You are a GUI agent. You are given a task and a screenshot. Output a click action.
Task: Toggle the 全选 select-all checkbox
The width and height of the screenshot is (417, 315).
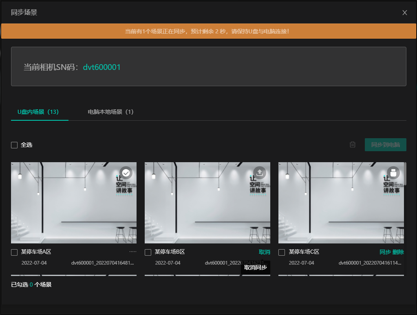pos(14,145)
